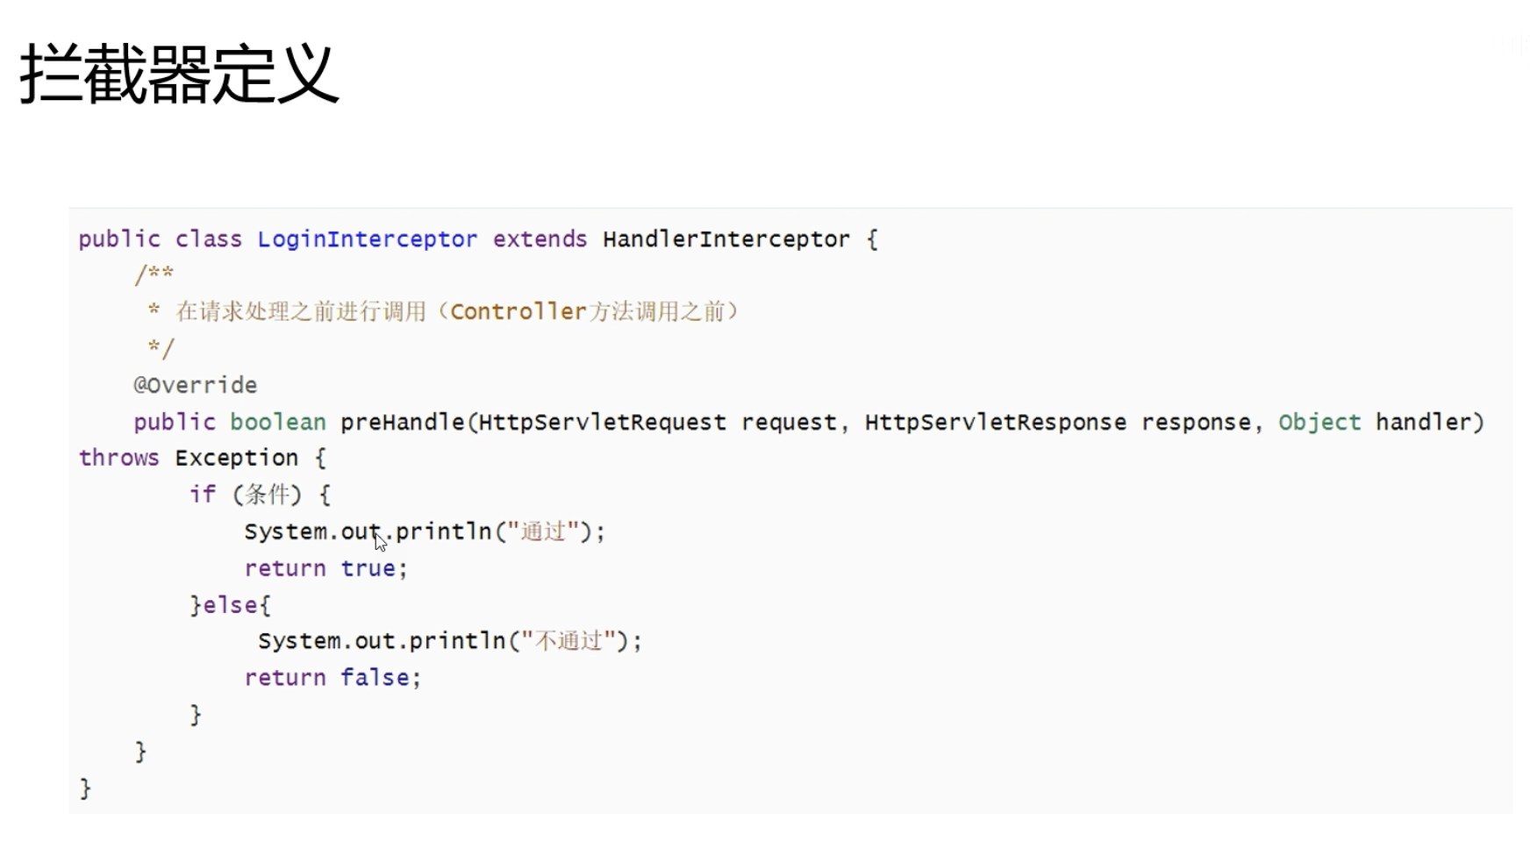Image resolution: width=1530 pixels, height=856 pixels.
Task: Click the Object keyword before handler
Action: coord(1319,422)
